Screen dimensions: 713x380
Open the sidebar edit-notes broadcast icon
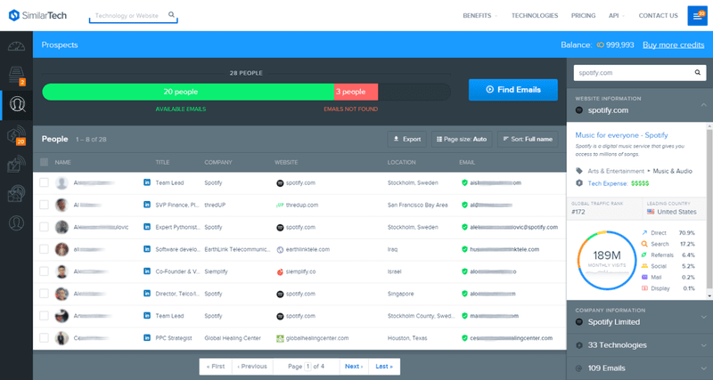pos(16,164)
